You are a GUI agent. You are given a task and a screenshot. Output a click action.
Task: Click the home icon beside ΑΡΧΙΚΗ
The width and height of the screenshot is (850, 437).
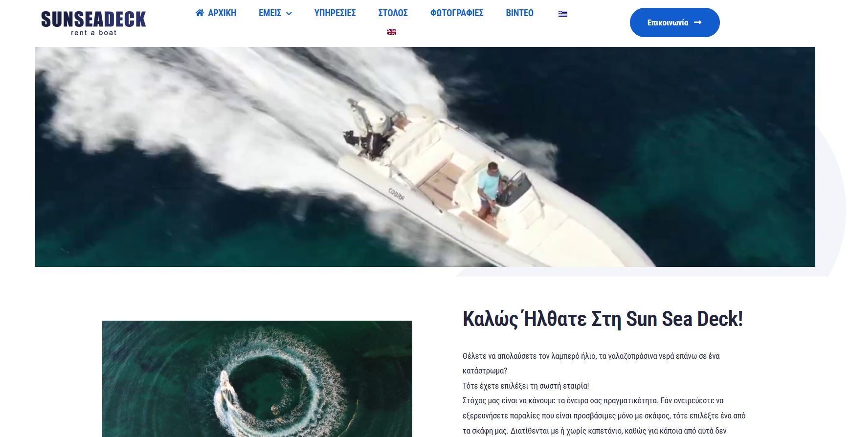tap(200, 13)
